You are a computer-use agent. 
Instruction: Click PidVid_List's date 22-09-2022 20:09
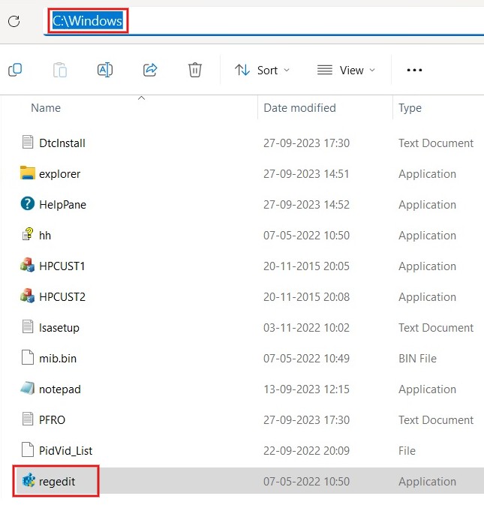pyautogui.click(x=306, y=451)
